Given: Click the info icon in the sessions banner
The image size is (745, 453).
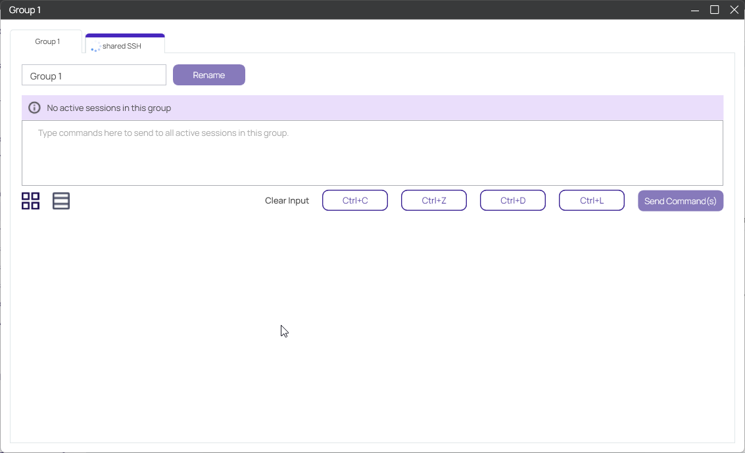Looking at the screenshot, I should point(34,107).
